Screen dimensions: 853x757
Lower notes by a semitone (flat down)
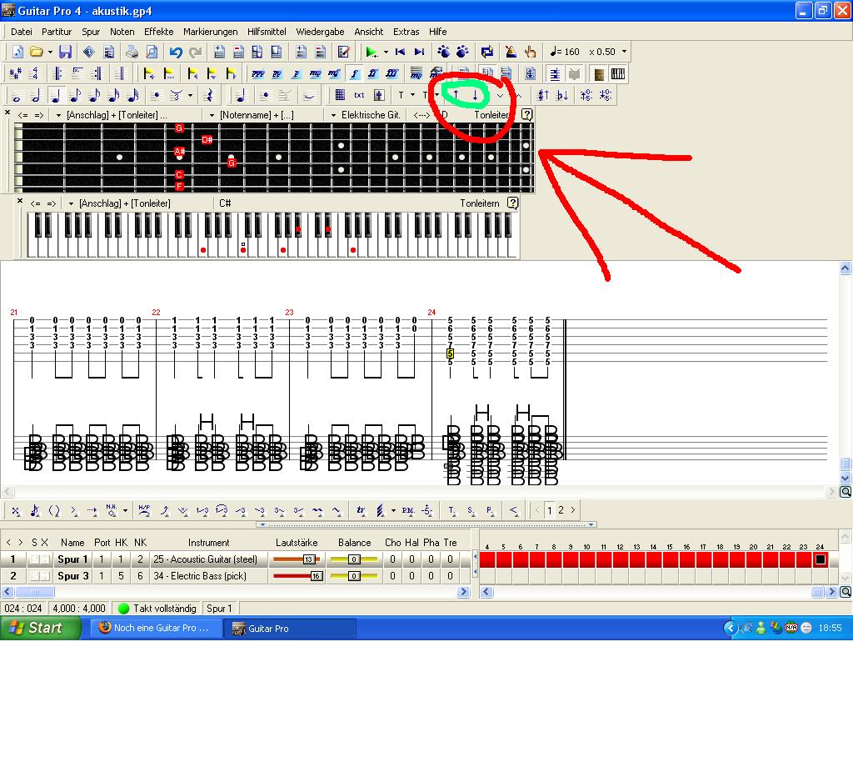point(562,95)
